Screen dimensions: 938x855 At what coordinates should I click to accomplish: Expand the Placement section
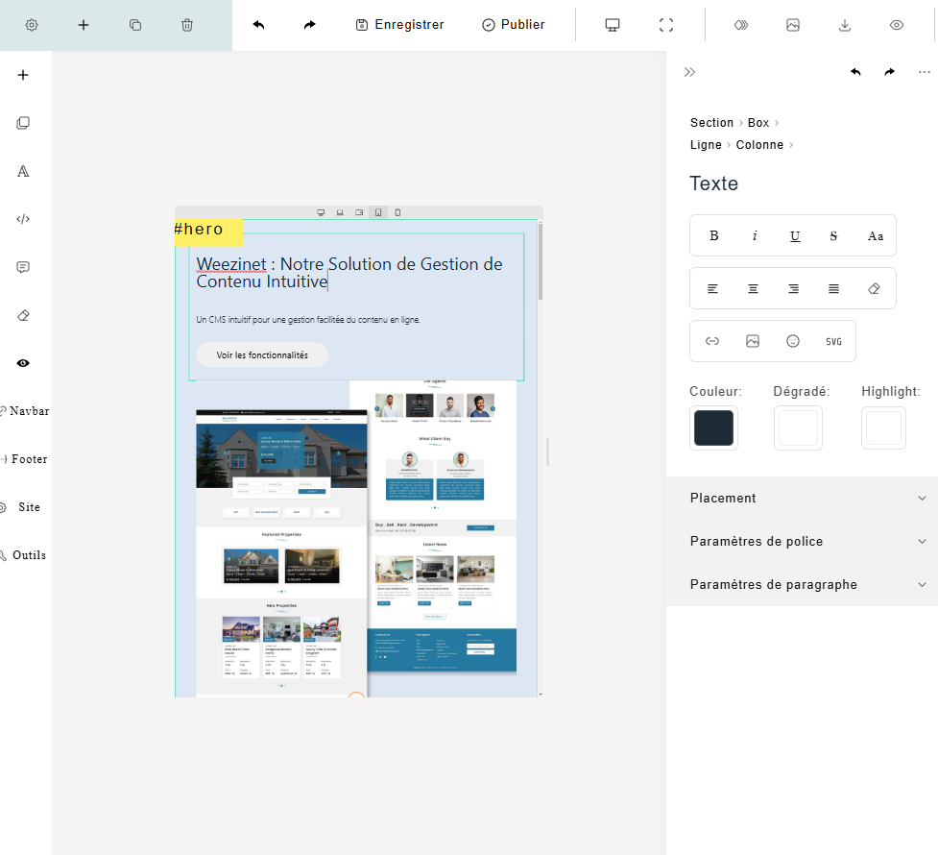point(803,499)
